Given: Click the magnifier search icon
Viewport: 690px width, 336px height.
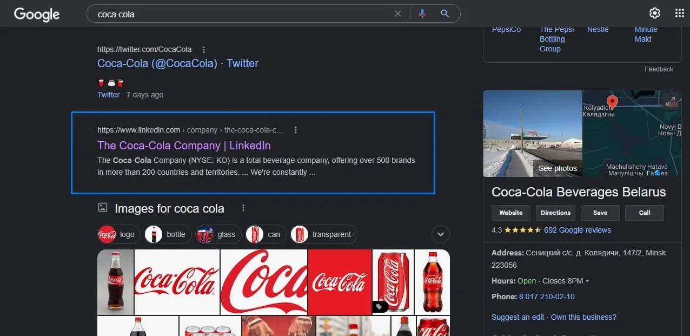Looking at the screenshot, I should click(445, 14).
